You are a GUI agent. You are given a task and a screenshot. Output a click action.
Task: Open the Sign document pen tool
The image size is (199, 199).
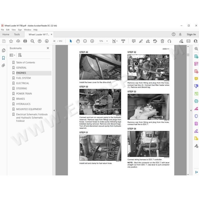click(148, 41)
